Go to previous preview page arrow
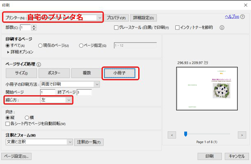This screenshot has height=164, width=251. [173, 134]
